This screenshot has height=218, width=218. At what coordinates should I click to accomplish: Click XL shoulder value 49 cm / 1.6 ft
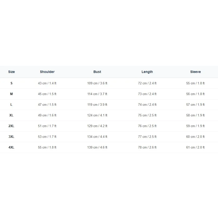47,115
